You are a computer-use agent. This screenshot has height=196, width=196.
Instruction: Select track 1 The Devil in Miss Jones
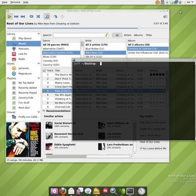(x=57, y=74)
